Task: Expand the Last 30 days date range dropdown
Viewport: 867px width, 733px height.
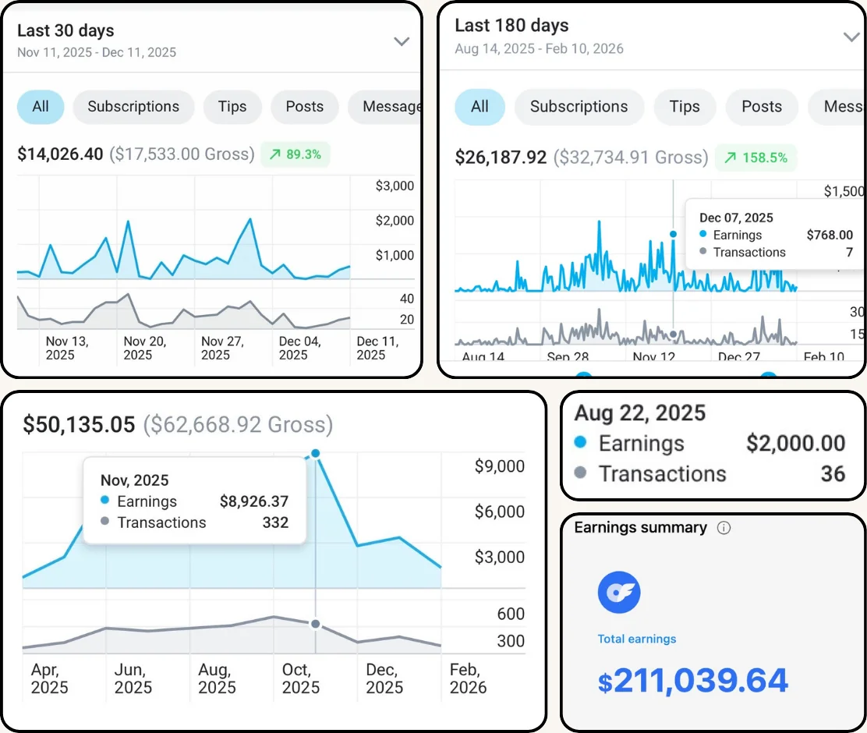Action: point(402,41)
